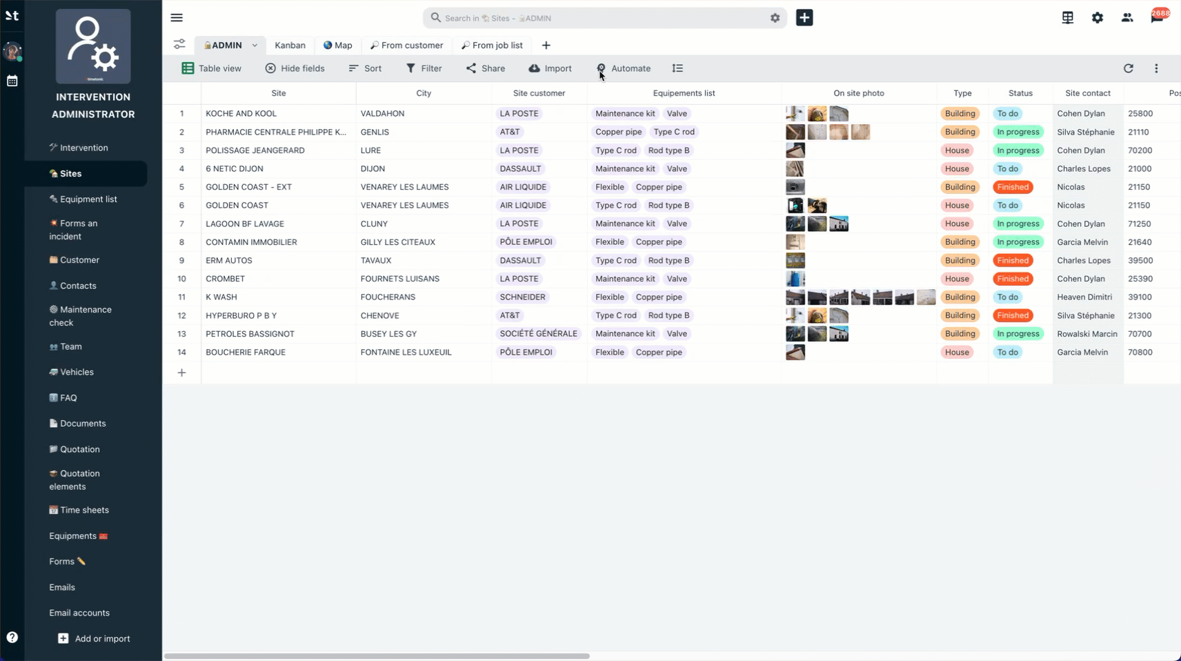Viewport: 1181px width, 661px height.
Task: Open Vehicles in the sidebar
Action: (71, 372)
